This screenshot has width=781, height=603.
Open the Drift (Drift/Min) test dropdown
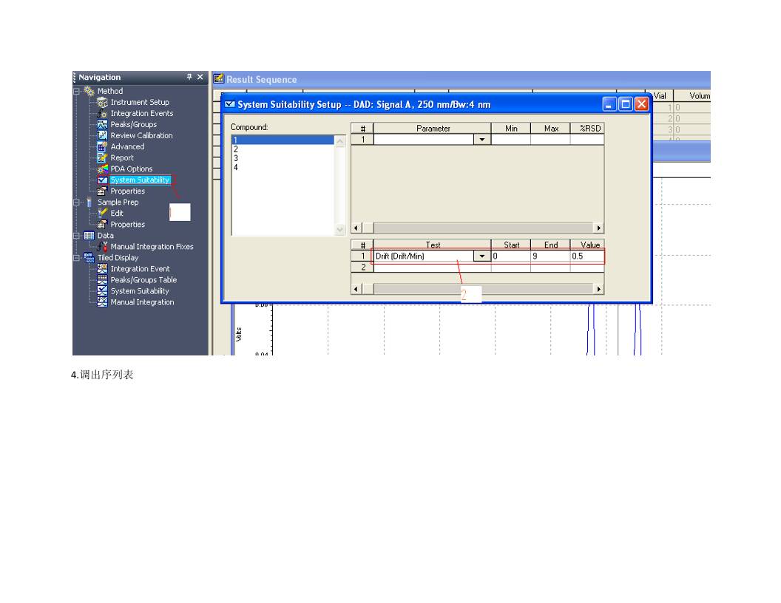tap(483, 256)
